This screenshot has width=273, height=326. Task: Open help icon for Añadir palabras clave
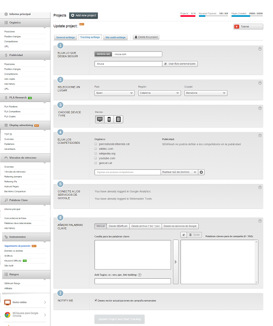260,221
